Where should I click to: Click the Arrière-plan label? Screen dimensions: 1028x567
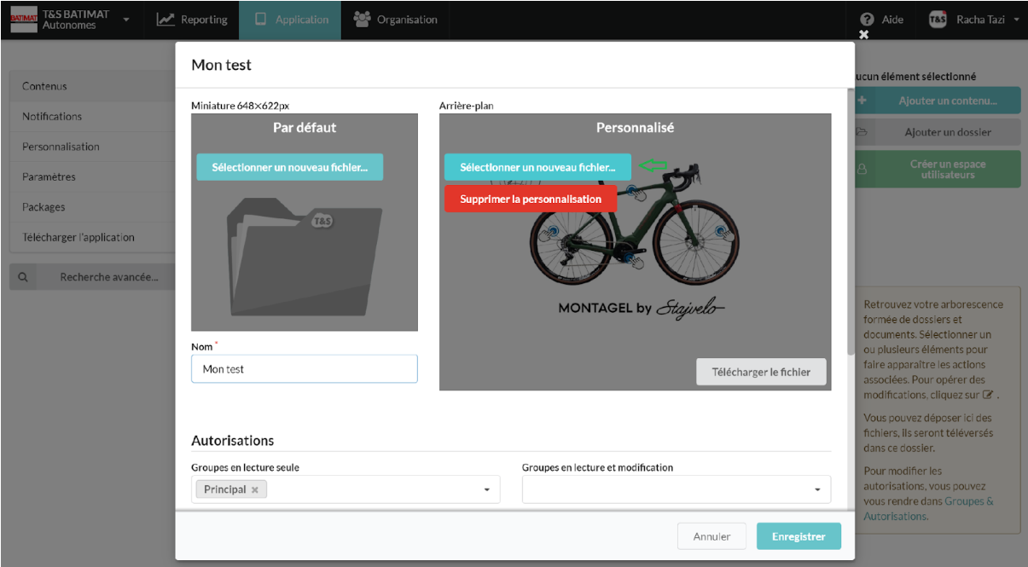click(x=467, y=106)
